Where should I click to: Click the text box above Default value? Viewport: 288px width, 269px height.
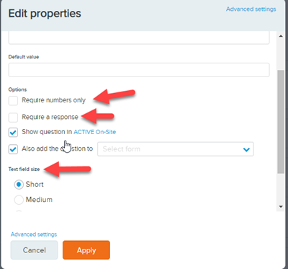[x=139, y=38]
